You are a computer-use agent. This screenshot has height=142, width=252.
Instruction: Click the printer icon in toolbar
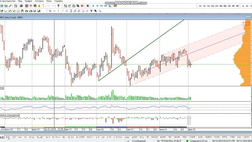click(x=21, y=6)
